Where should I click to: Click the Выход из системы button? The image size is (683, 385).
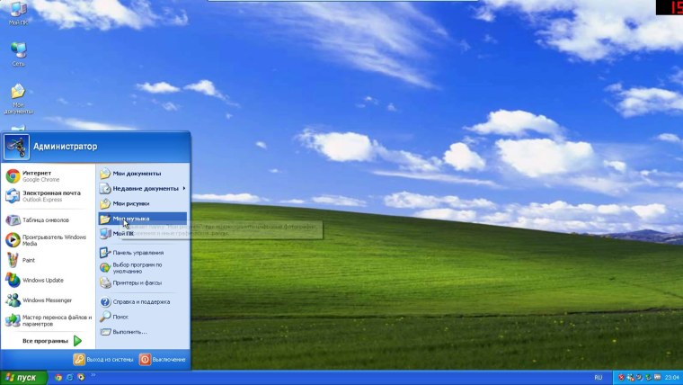pos(103,359)
